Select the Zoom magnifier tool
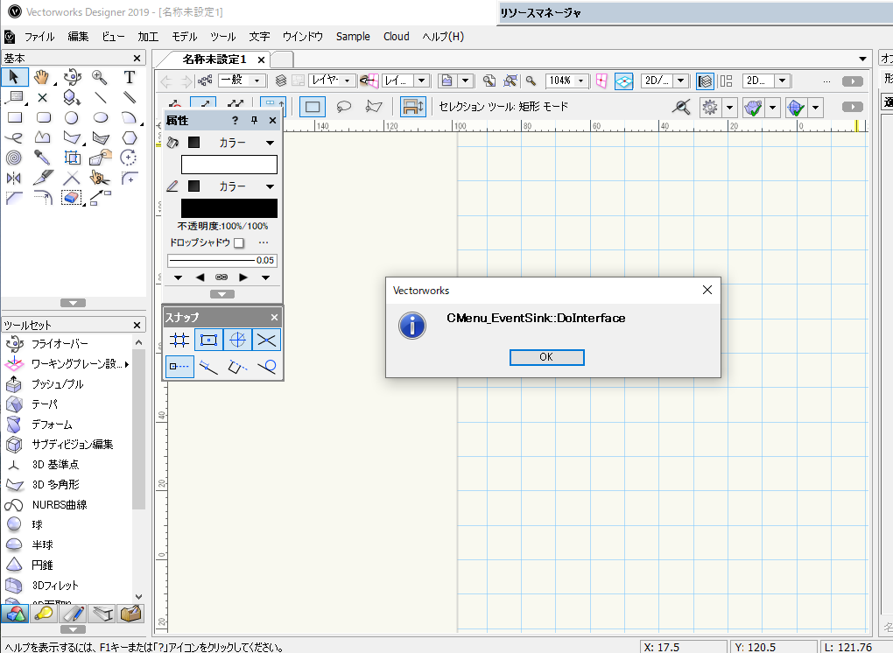The image size is (893, 653). click(x=100, y=77)
